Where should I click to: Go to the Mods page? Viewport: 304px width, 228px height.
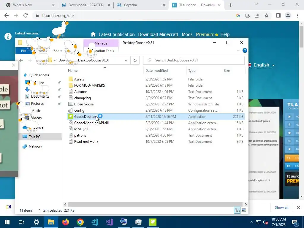(187, 34)
